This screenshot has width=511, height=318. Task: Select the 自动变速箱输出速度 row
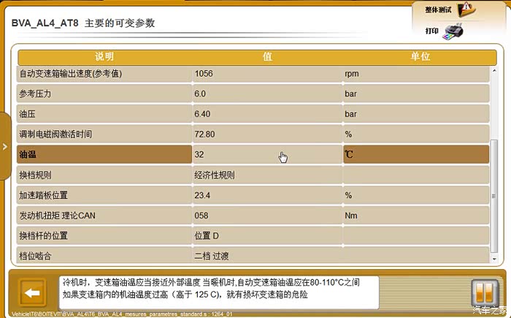[x=104, y=74]
